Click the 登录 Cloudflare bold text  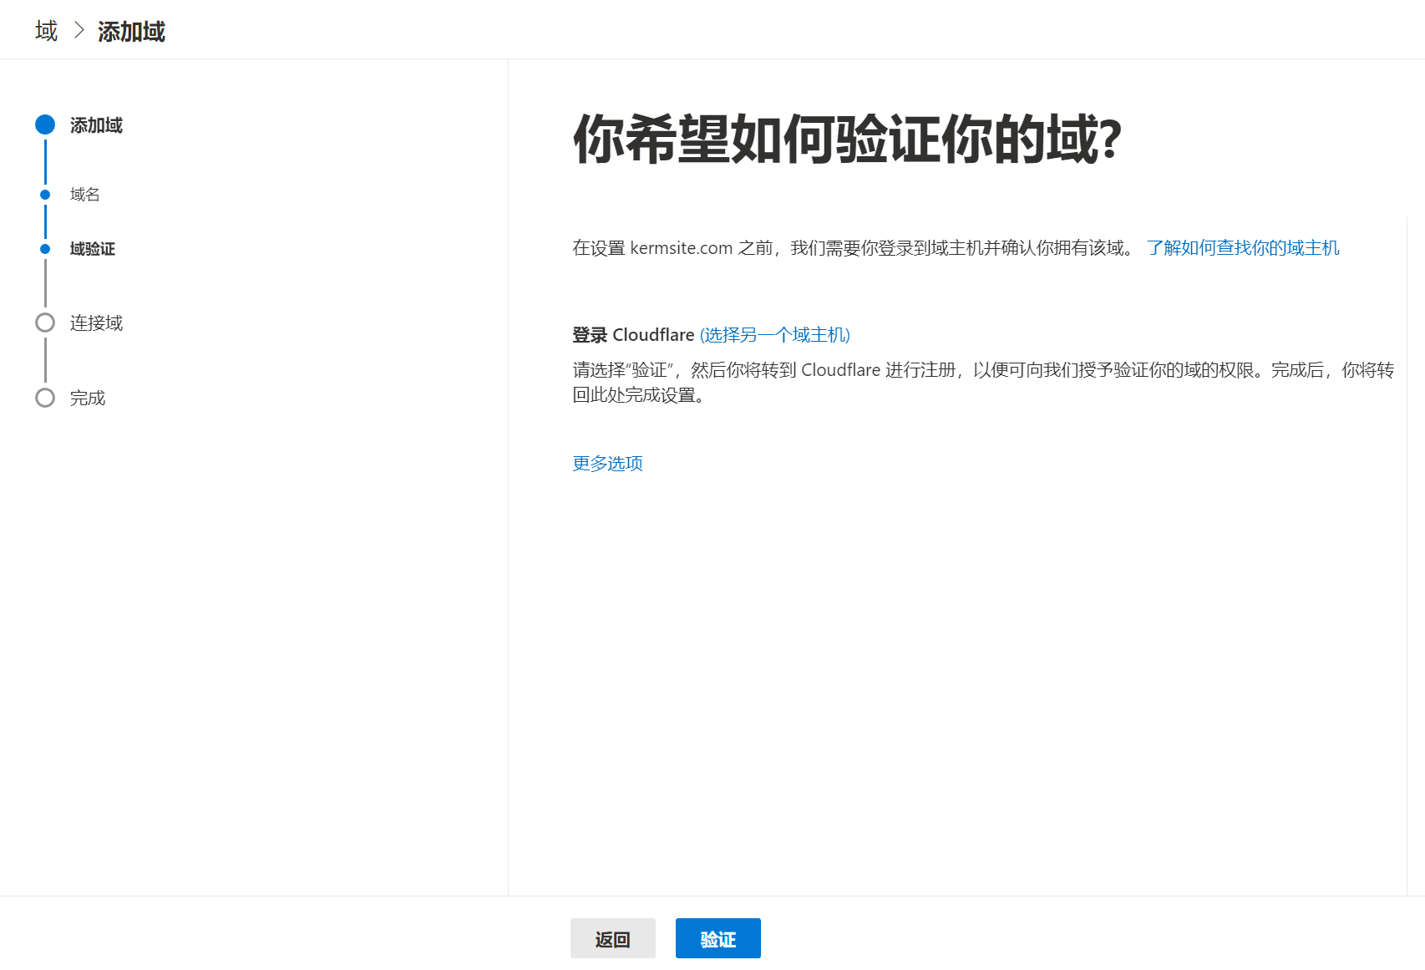632,335
